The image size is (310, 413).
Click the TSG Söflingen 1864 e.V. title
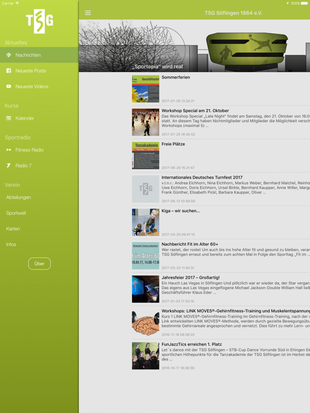point(234,13)
